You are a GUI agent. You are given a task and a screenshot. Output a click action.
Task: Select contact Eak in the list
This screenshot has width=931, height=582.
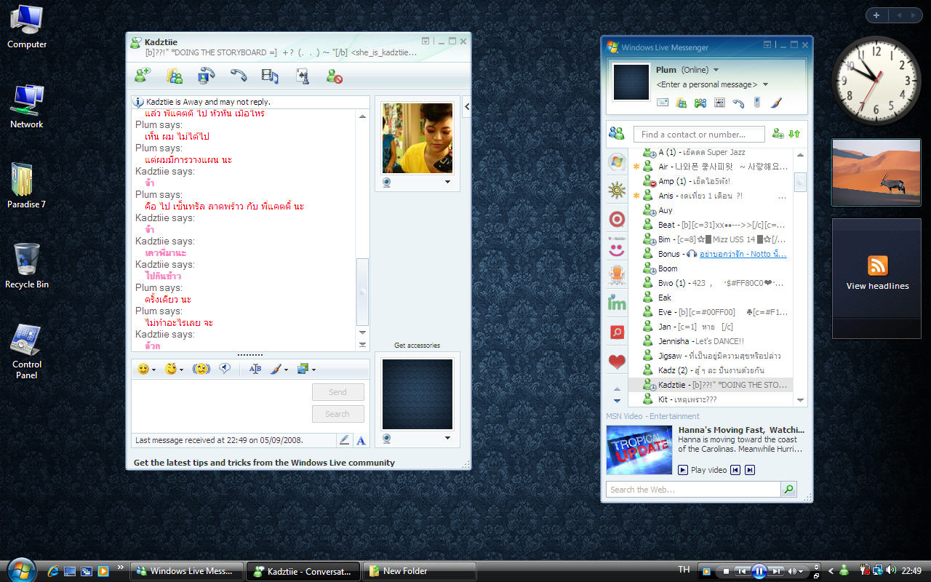click(x=710, y=298)
